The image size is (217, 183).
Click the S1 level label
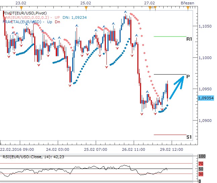[x=189, y=137]
